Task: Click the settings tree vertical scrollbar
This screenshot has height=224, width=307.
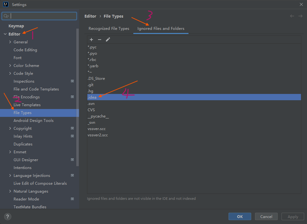Action: point(78,94)
